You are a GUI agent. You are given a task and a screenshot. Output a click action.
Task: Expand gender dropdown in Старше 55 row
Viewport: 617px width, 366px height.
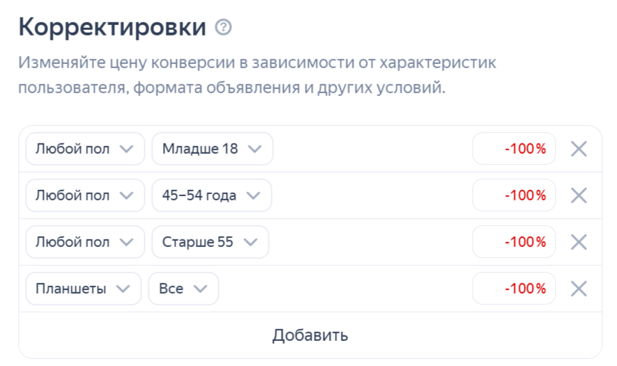coord(85,242)
